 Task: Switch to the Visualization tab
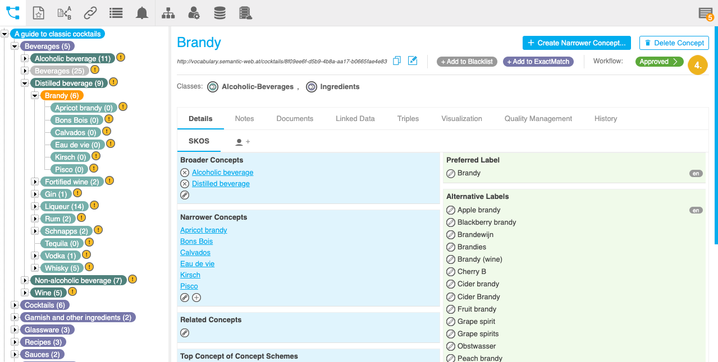461,118
